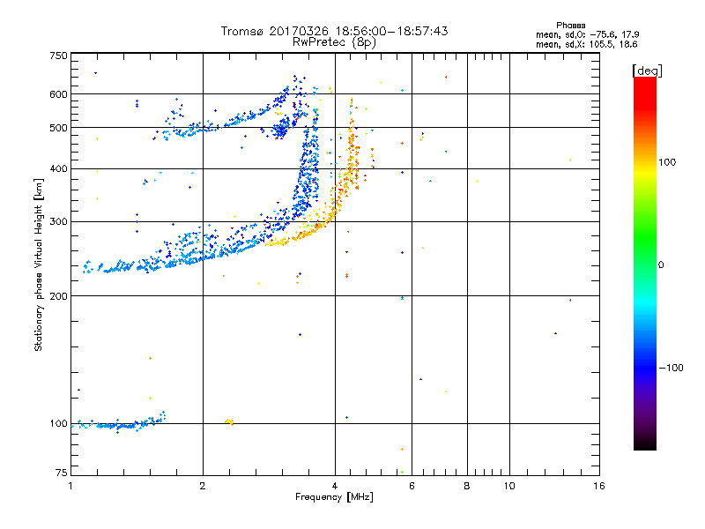Click the '4' x-axis tick label
Viewport: 705px width, 529px height.
335,486
